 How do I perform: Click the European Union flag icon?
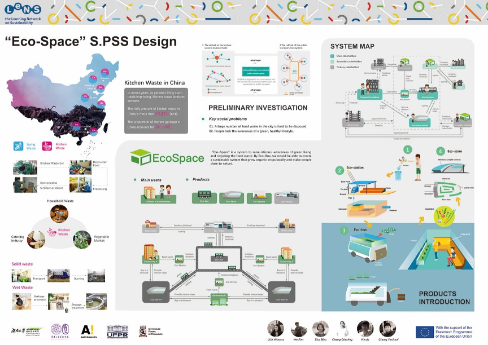tap(425, 331)
